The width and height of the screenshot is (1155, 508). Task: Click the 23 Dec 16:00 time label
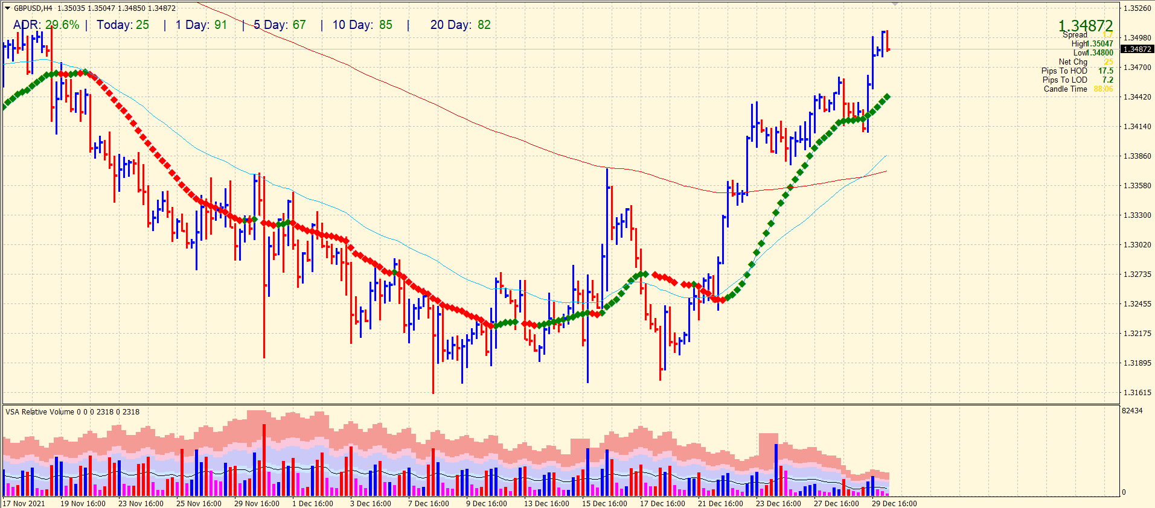point(778,504)
